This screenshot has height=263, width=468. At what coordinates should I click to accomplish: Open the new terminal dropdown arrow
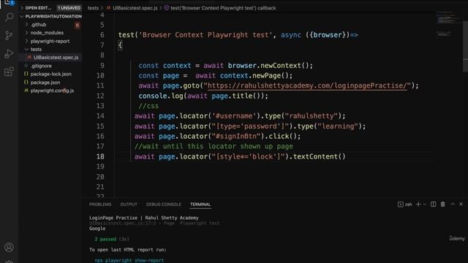point(424,205)
